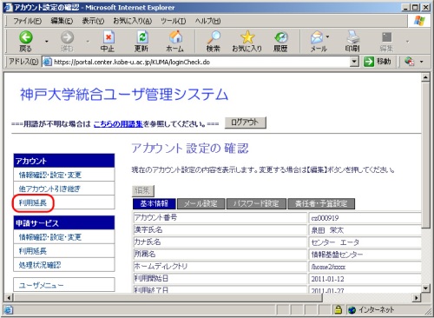The height and width of the screenshot is (318, 434).
Task: Click the toolbar extension icon beside Go
Action: click(410, 62)
